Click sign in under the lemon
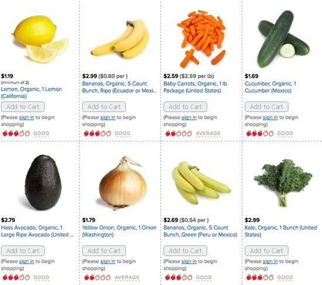 [26, 117]
